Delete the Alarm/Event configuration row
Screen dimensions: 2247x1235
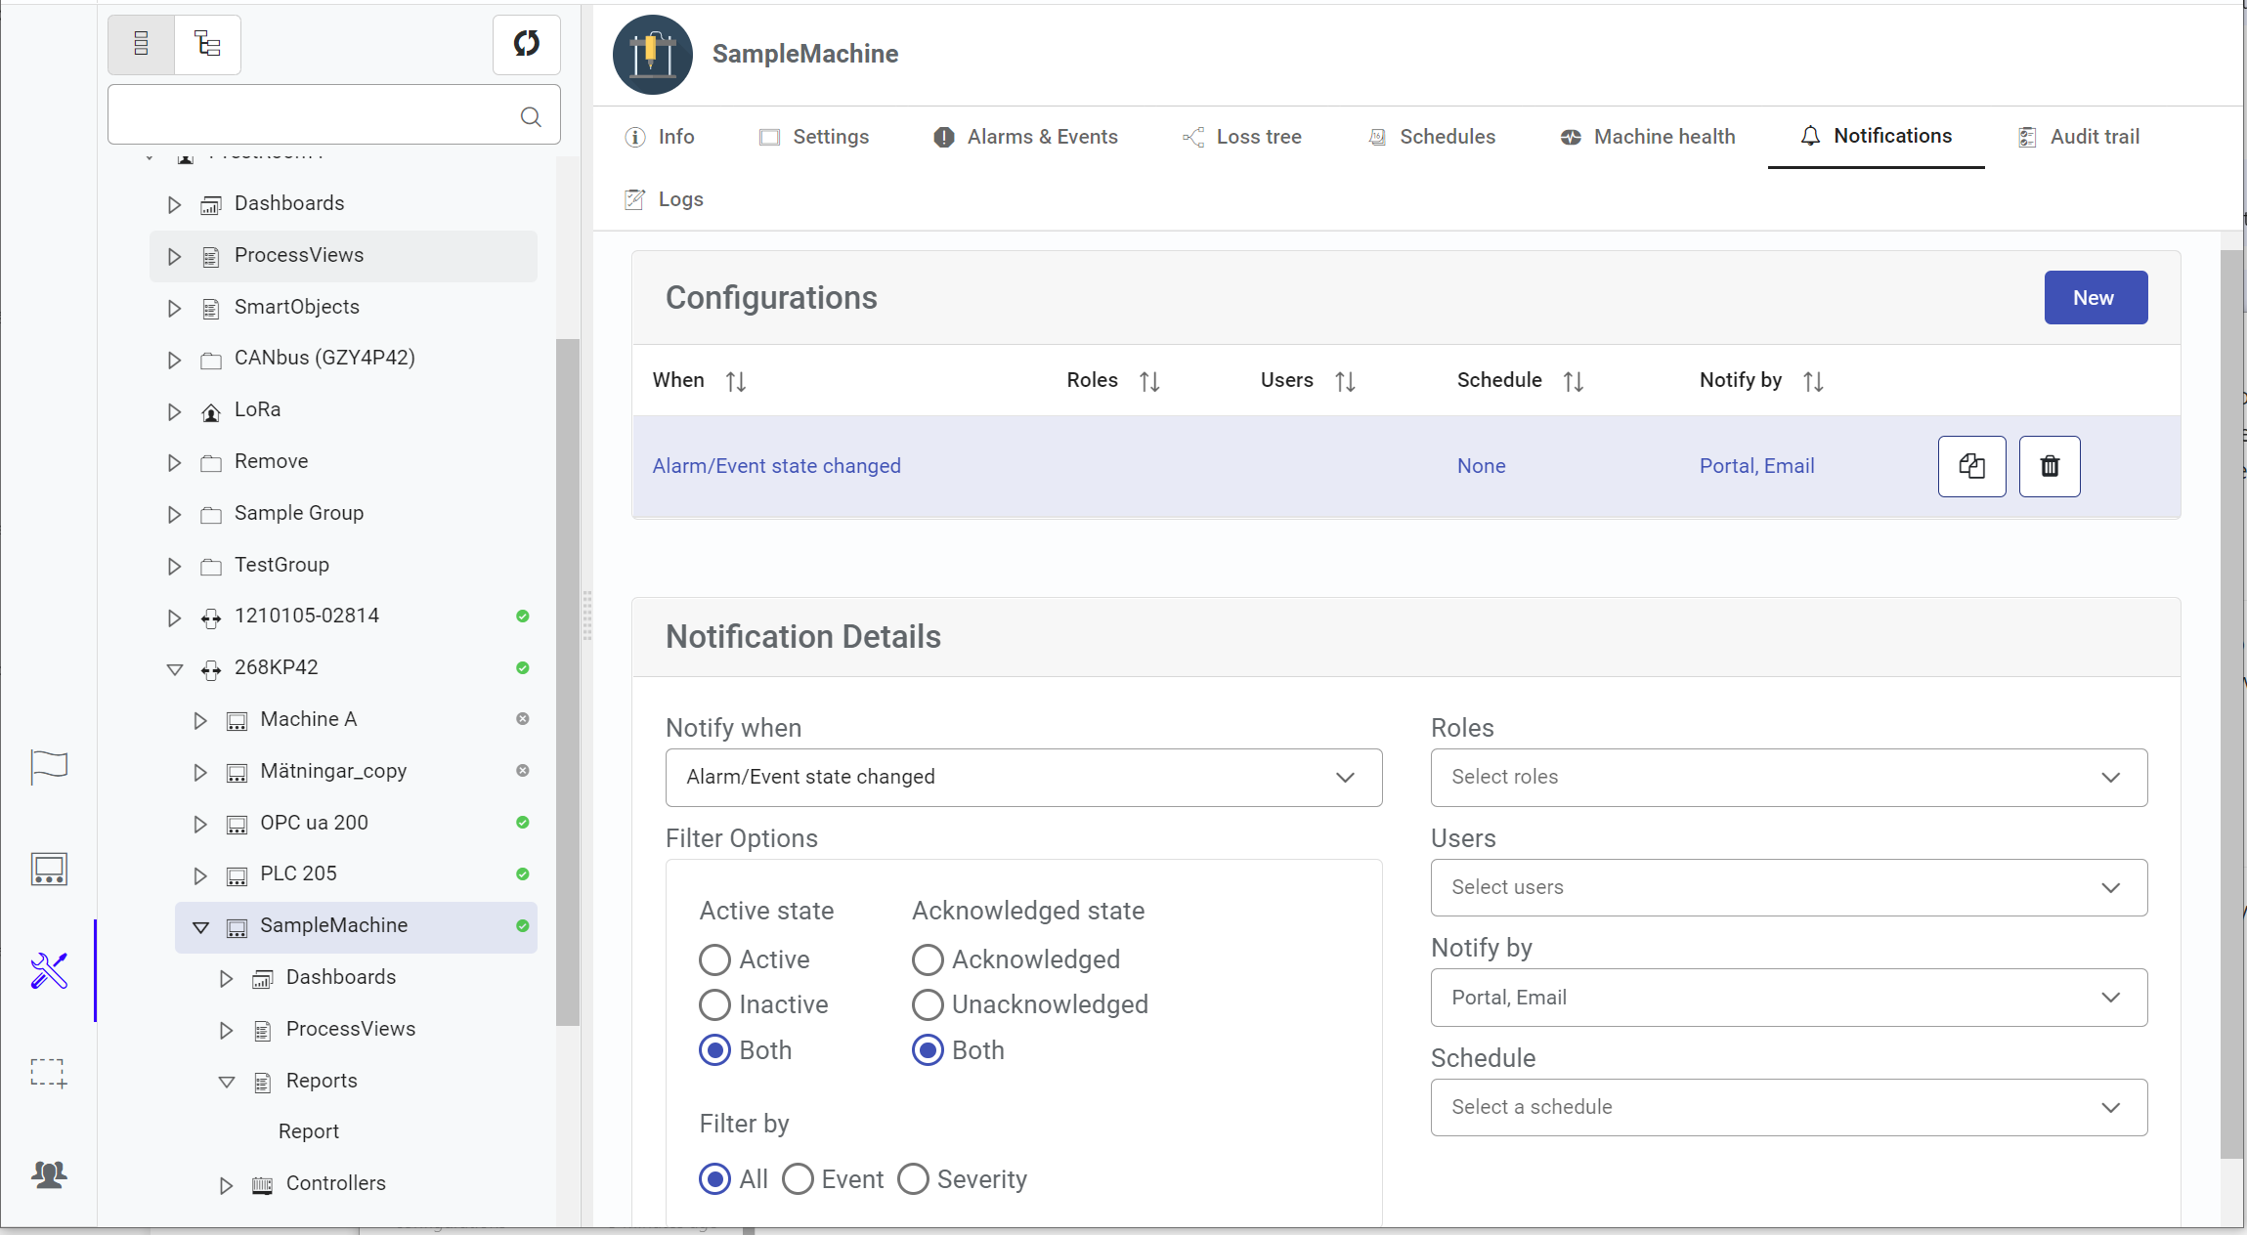(2050, 466)
